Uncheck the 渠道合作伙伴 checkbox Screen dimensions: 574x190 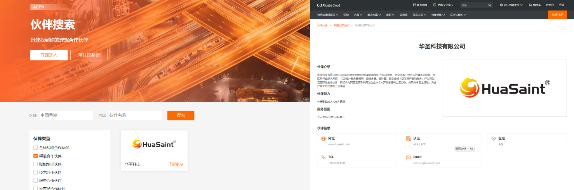(x=36, y=156)
